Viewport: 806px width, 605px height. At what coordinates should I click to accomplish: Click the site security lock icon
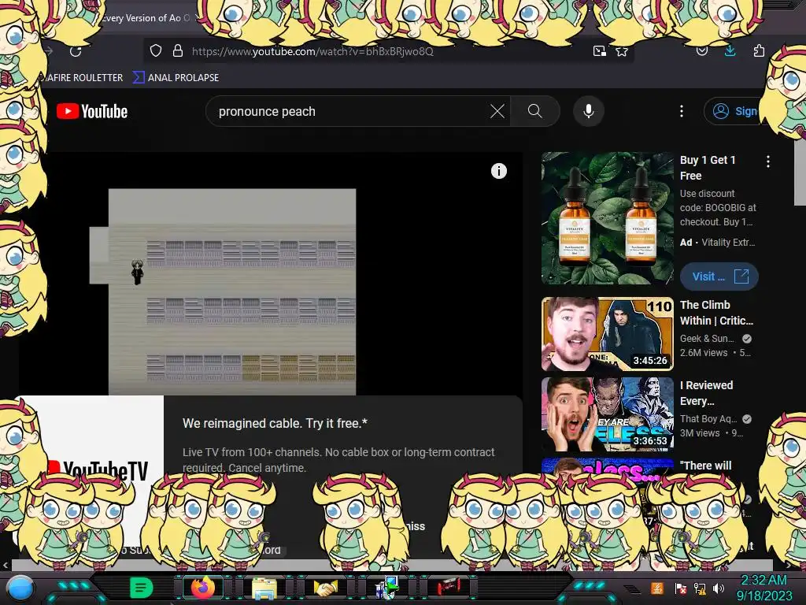(x=178, y=51)
